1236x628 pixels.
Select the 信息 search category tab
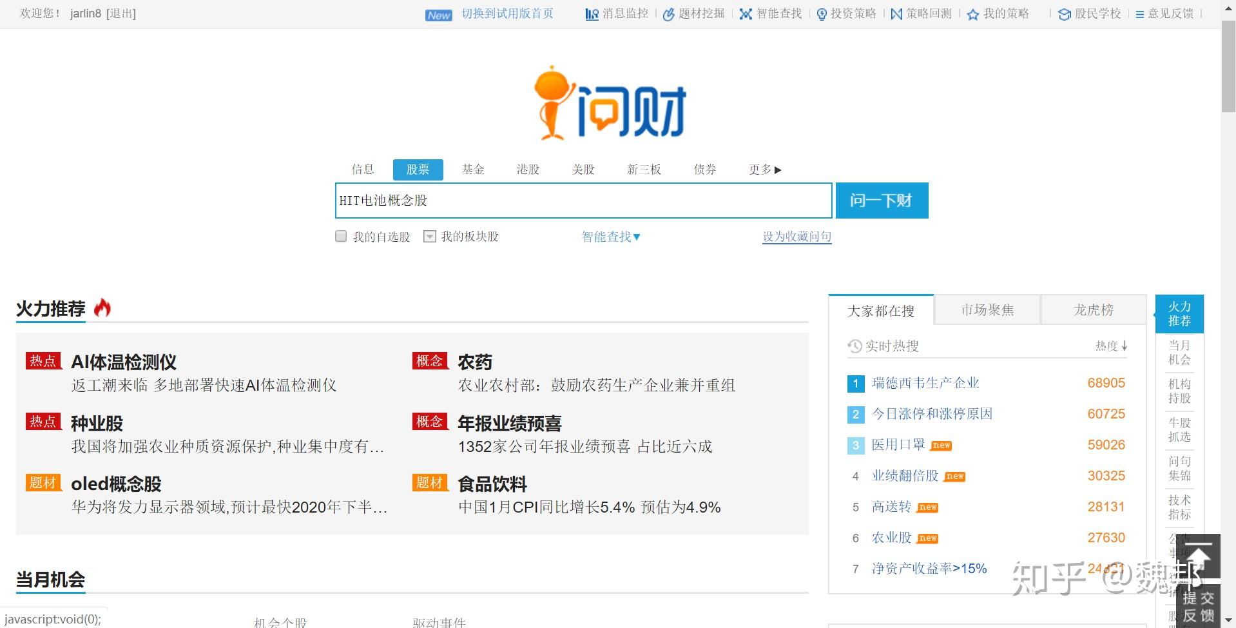363,170
